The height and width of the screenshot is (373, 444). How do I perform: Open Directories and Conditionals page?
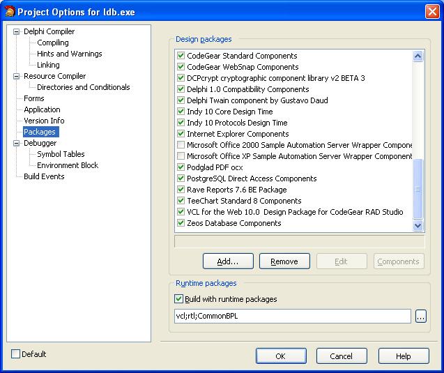(x=84, y=87)
